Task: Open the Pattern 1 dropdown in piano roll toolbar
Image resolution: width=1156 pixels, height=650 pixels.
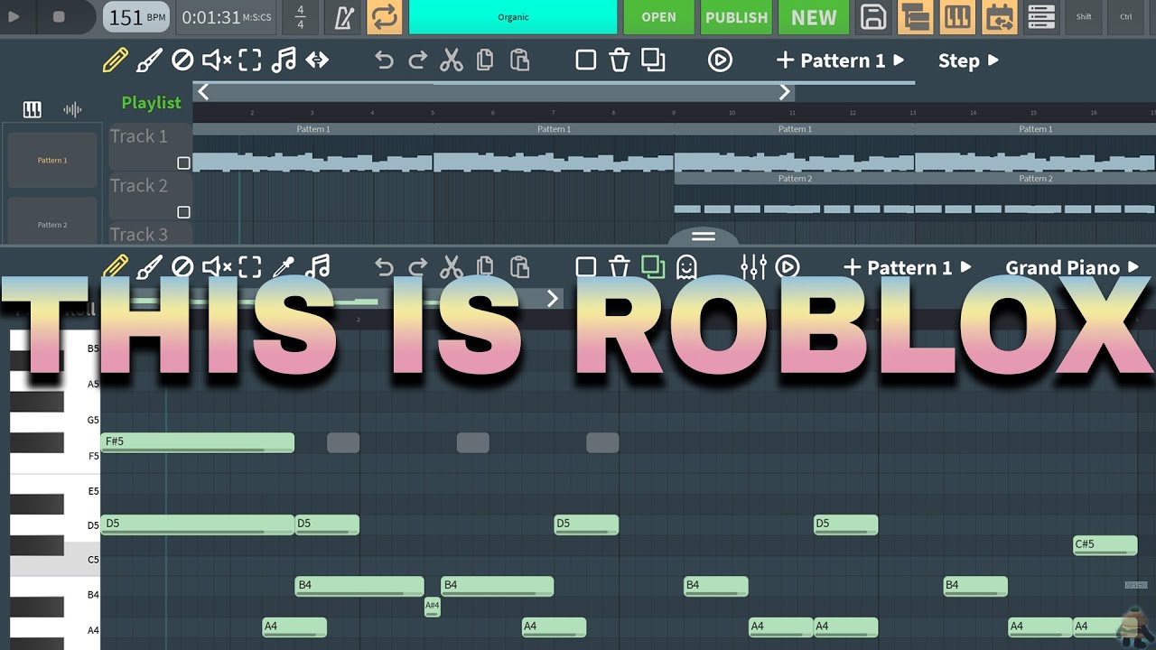Action: [x=907, y=267]
